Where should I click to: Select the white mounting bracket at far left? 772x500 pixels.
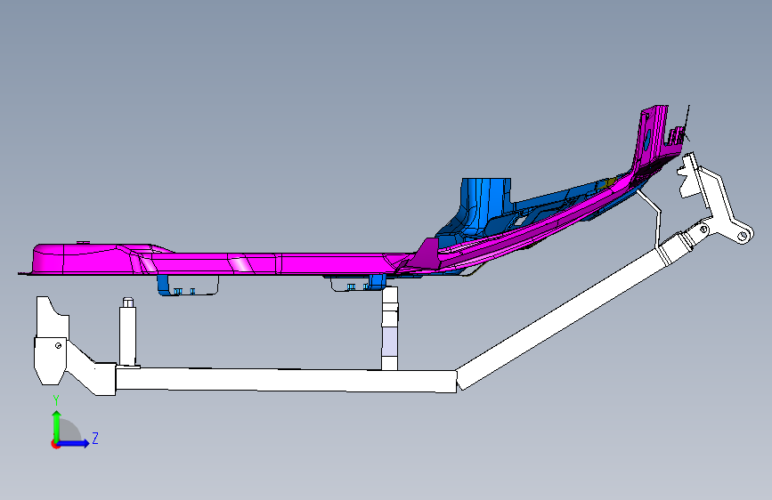[x=52, y=341]
